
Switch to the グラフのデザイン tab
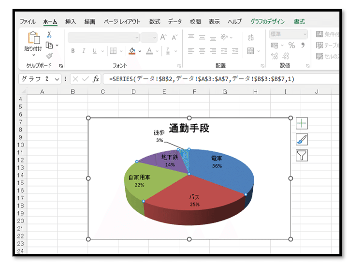267,22
